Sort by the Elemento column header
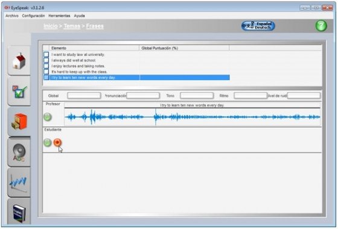The height and width of the screenshot is (229, 338). 94,48
